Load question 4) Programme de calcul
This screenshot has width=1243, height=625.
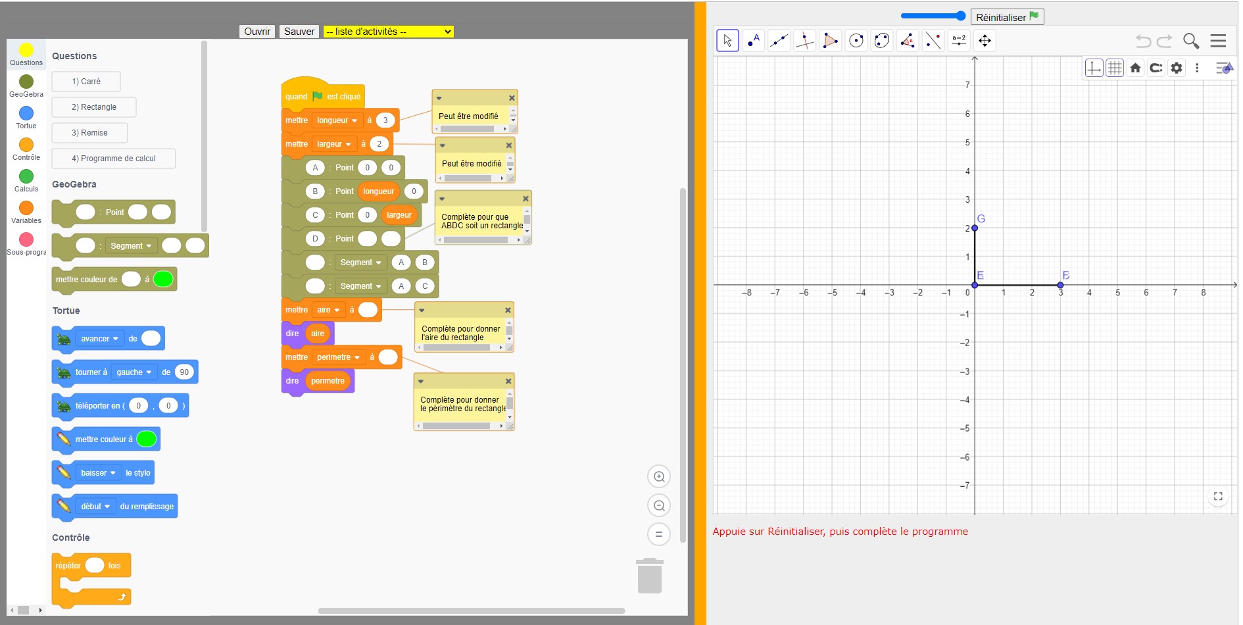(x=114, y=159)
